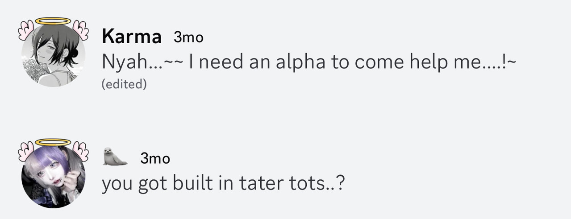This screenshot has height=219, width=571.
Task: Click the (edited) label under Karma's message
Action: tap(124, 84)
